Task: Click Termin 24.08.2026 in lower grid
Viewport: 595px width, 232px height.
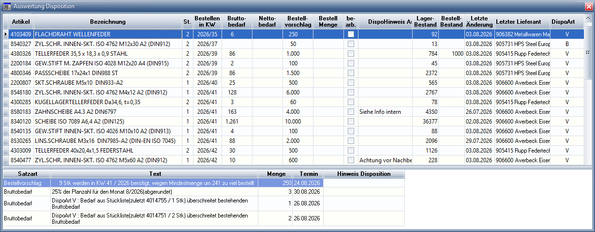Action: pyautogui.click(x=308, y=183)
